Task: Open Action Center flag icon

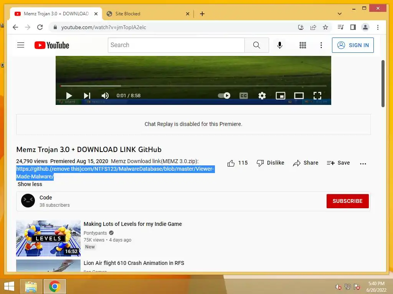Action: coord(357,287)
